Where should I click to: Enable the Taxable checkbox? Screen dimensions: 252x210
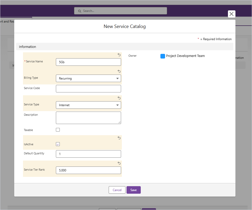pyautogui.click(x=58, y=130)
